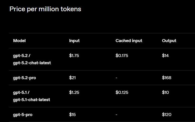
Task: Click the 'Price per million tokens' heading
Action: tap(45, 9)
